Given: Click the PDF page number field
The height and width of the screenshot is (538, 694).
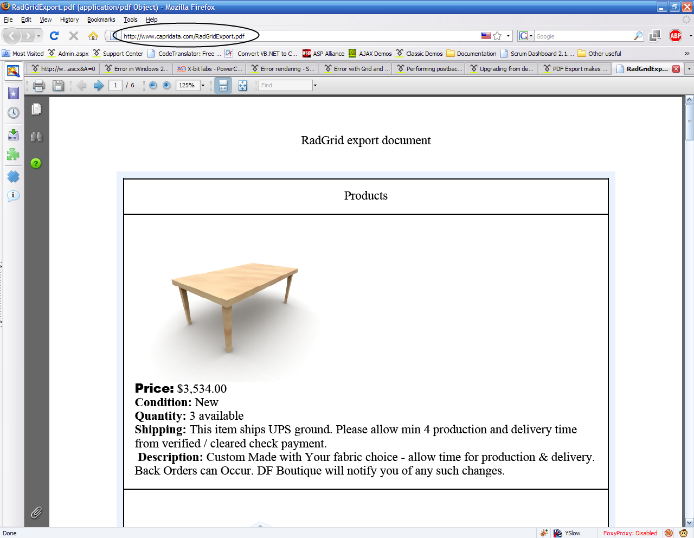Looking at the screenshot, I should coord(115,85).
